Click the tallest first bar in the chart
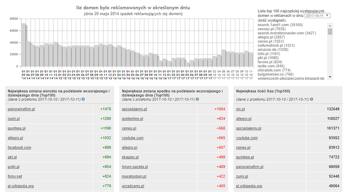The width and height of the screenshot is (346, 192). click(23, 45)
